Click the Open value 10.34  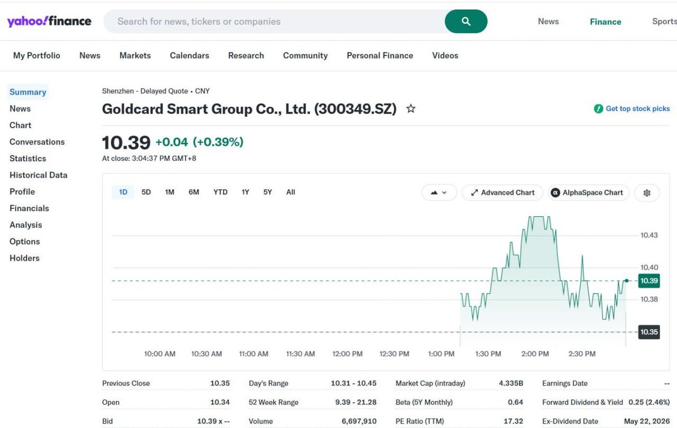pyautogui.click(x=220, y=403)
